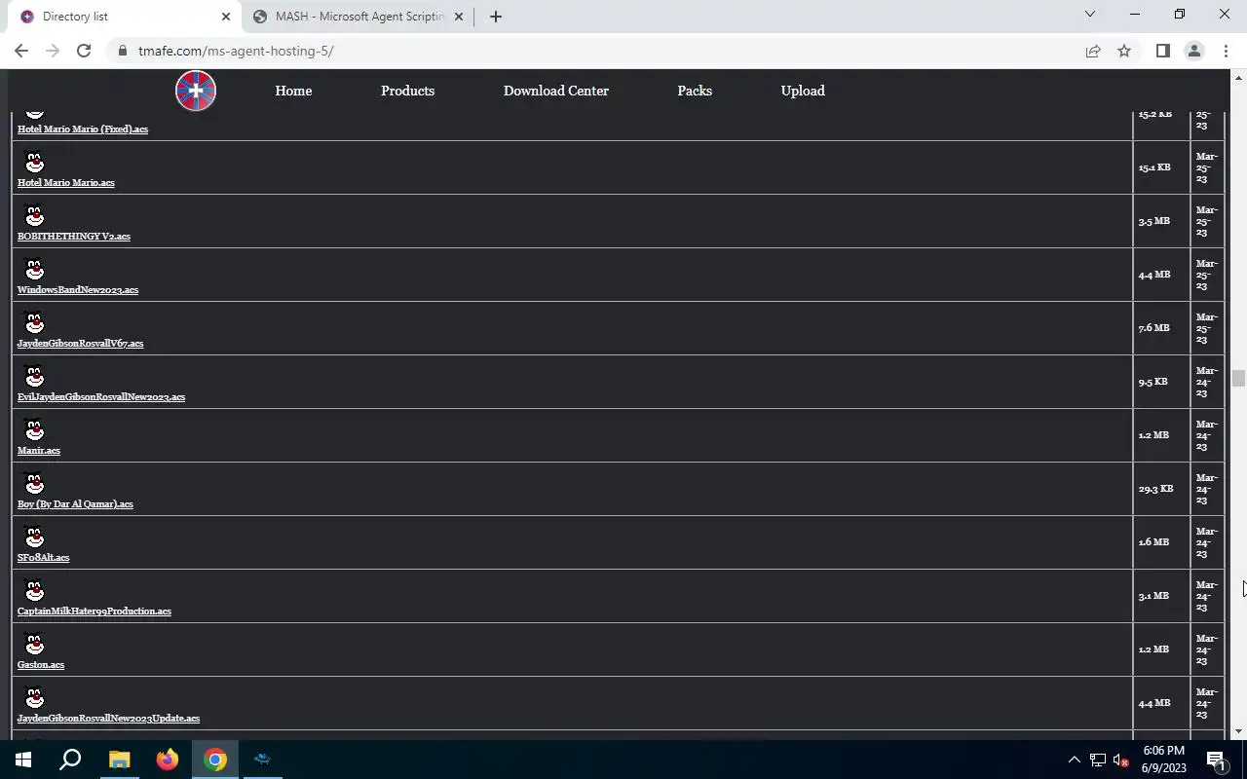
Task: Download Hotel Mario Mario.acs
Action: tap(66, 182)
